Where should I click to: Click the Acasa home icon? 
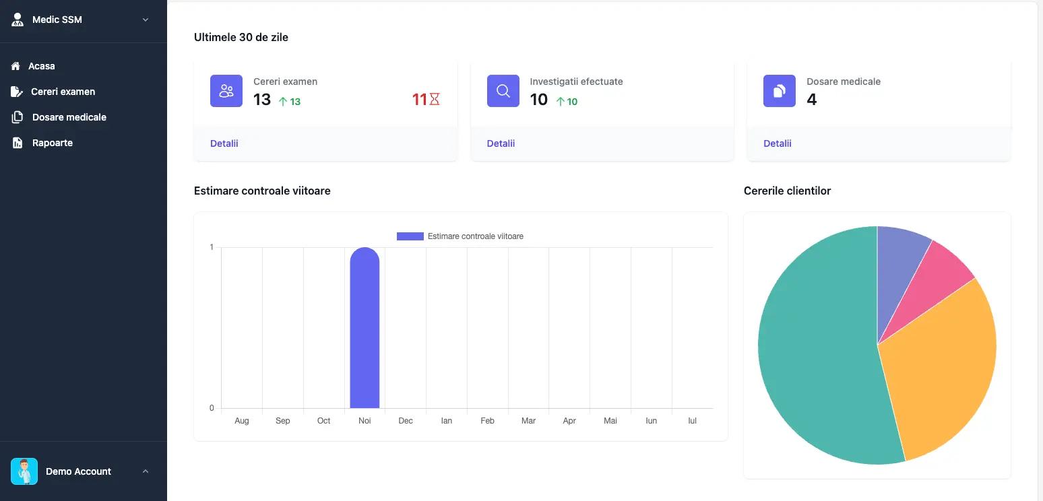point(16,66)
